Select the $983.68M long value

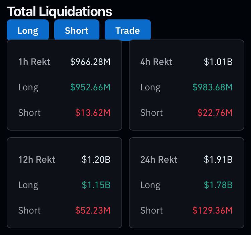pos(213,87)
